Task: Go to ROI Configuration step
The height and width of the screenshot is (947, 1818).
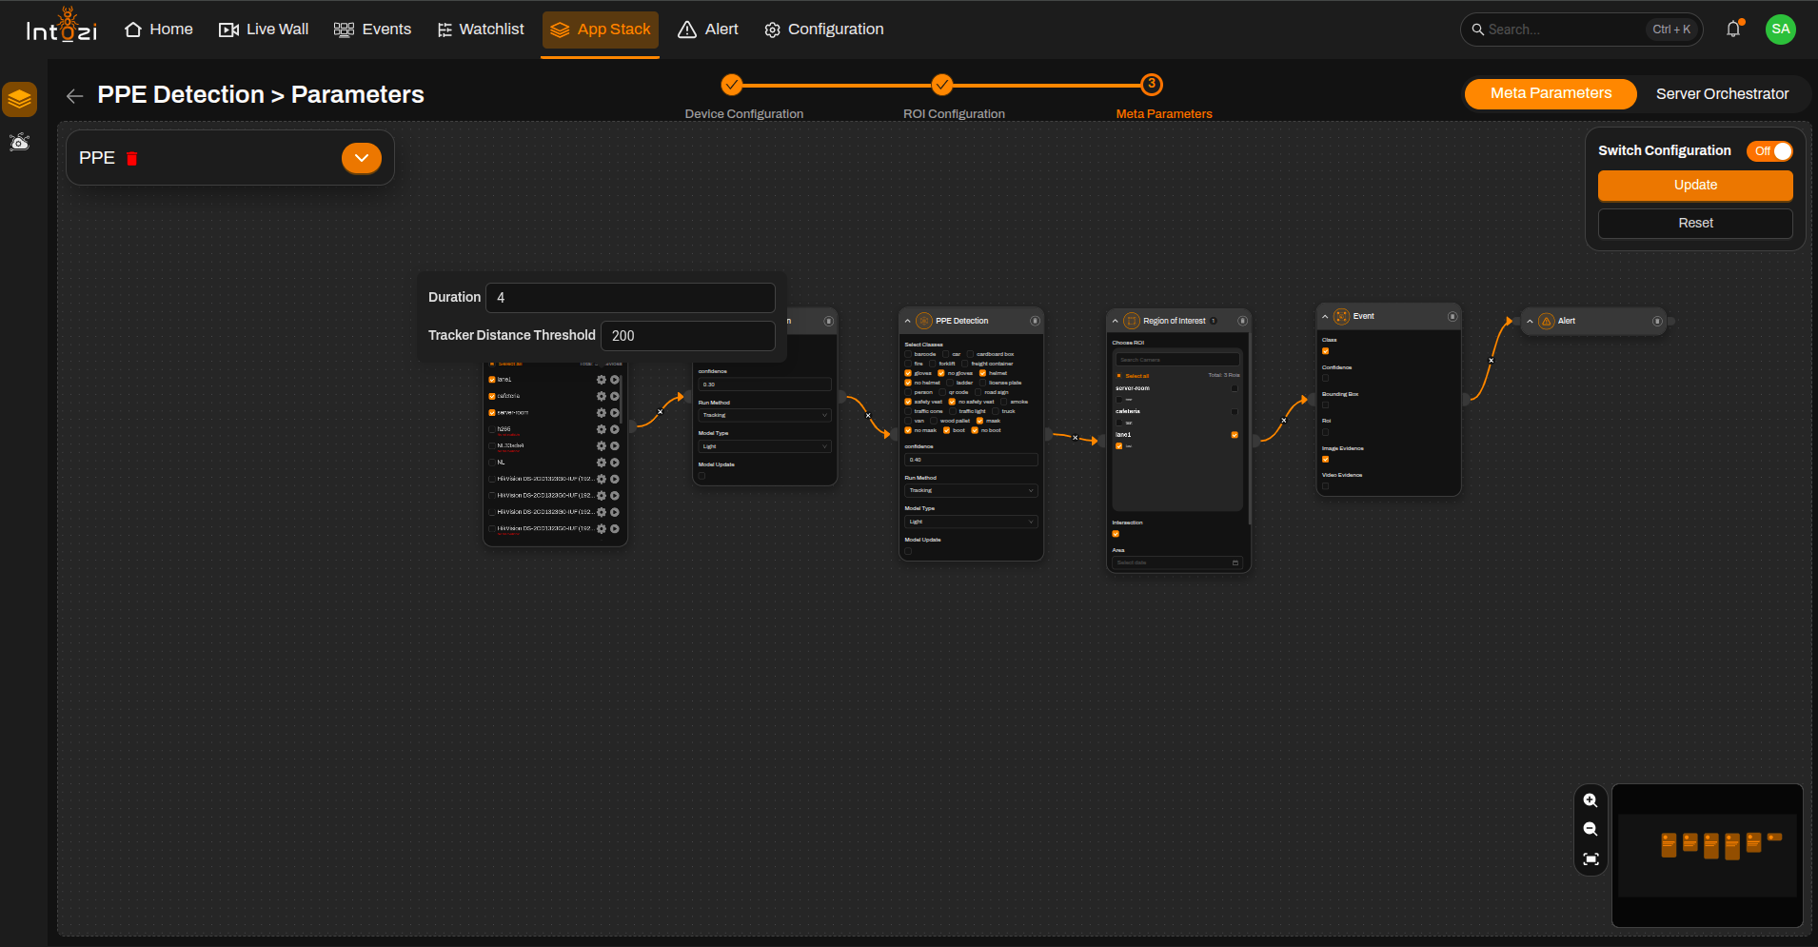Action: click(942, 85)
